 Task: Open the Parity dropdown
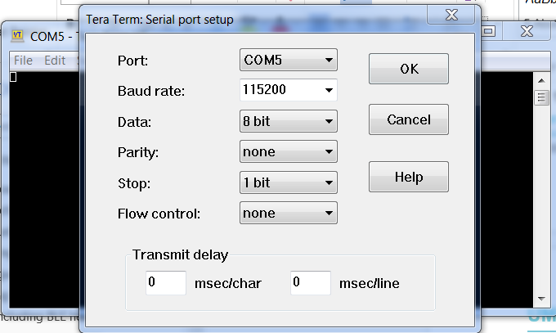[289, 151]
